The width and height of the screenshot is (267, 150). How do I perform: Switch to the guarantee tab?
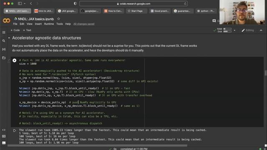pyautogui.click(x=183, y=11)
